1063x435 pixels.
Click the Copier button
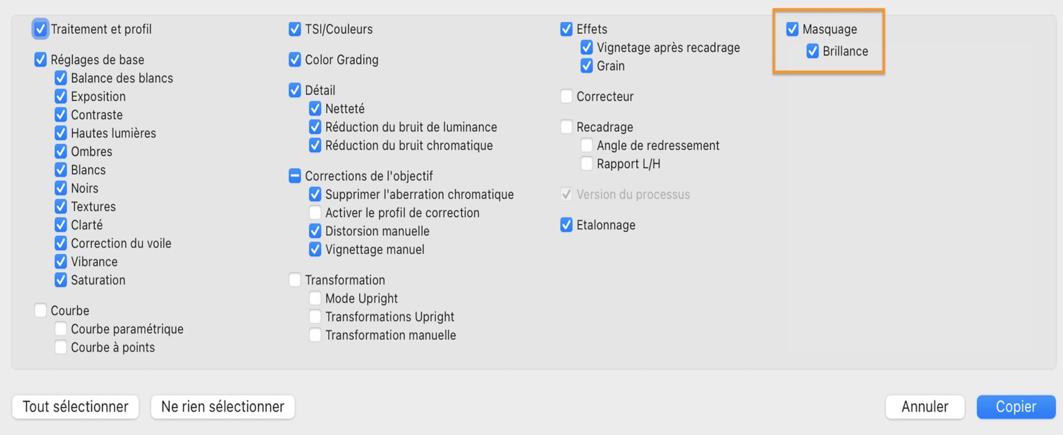click(1015, 407)
